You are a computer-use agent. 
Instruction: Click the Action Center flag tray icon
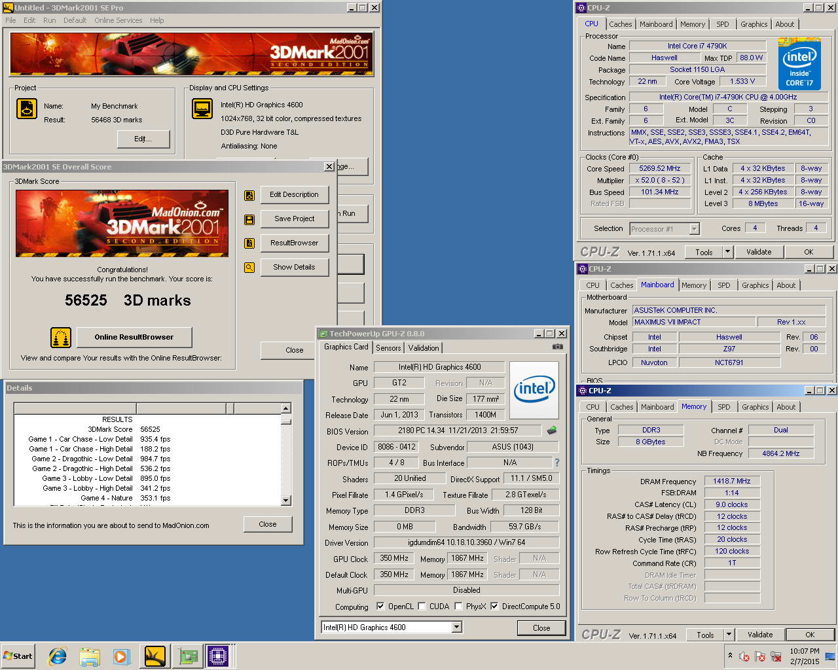pos(760,656)
